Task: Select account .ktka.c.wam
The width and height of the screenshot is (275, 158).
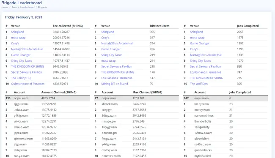Action: (22, 110)
